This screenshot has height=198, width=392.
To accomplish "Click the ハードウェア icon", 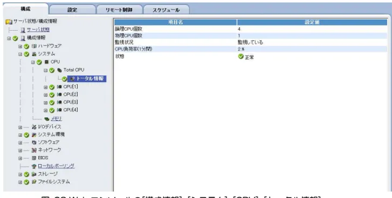I will click(x=34, y=46).
